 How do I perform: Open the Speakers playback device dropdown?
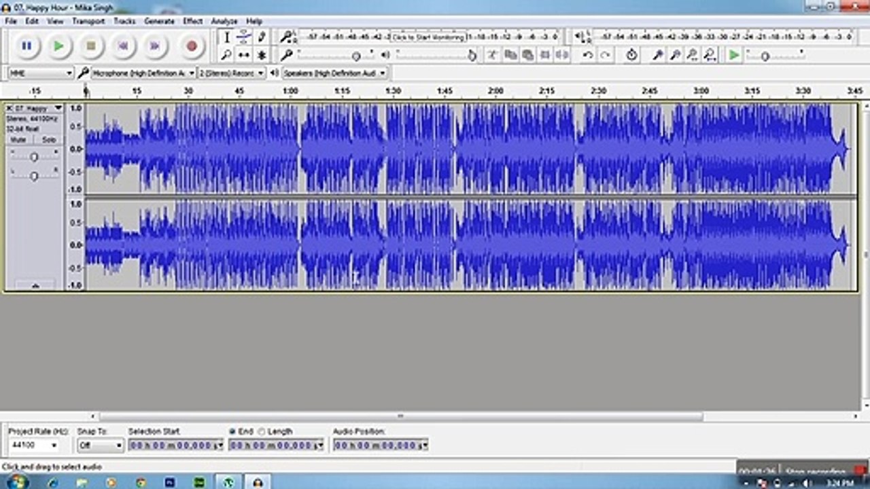point(334,73)
